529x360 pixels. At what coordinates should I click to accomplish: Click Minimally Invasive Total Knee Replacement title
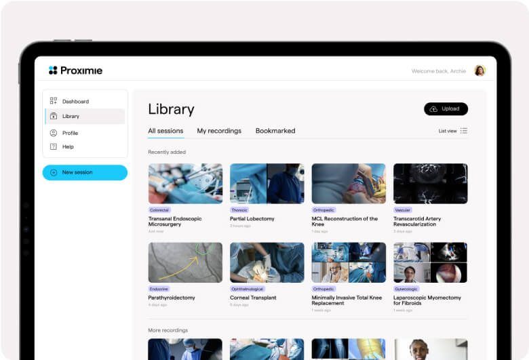click(347, 300)
